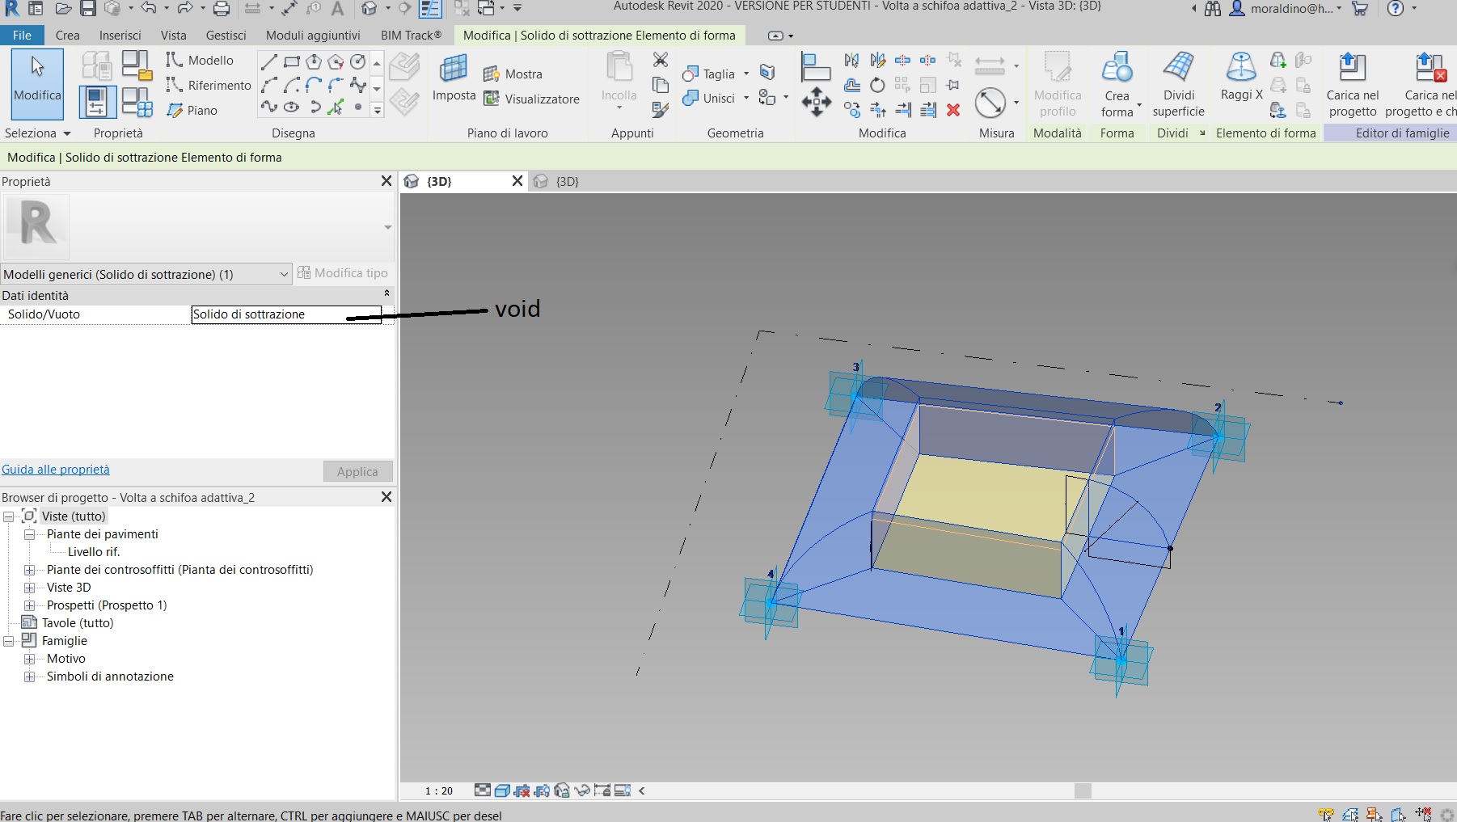Click the Align tool icon
Viewport: 1457px width, 822px height.
tap(815, 66)
